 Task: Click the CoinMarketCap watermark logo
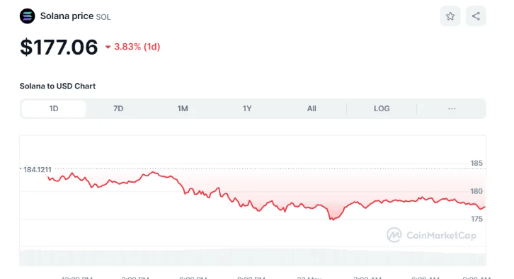(x=431, y=235)
